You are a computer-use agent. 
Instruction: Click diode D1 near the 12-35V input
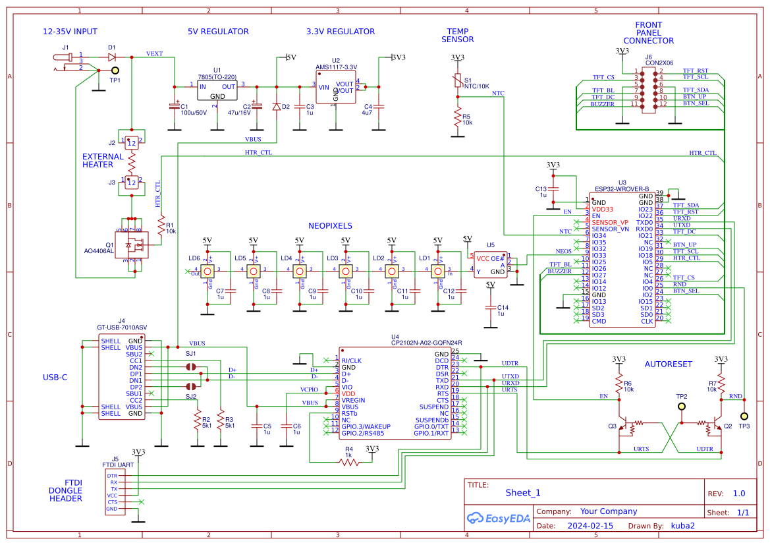click(x=111, y=58)
